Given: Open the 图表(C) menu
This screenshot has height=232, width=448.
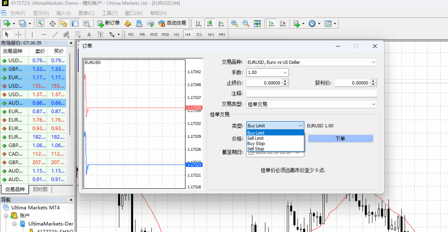Looking at the screenshot, I should point(86,13).
